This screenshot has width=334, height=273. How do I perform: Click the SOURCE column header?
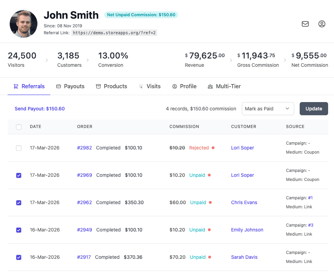(x=295, y=127)
